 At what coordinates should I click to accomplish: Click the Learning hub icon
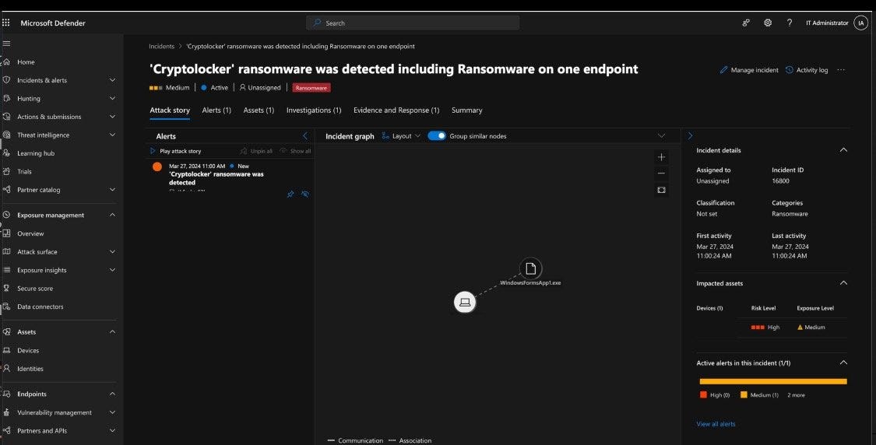(x=7, y=153)
